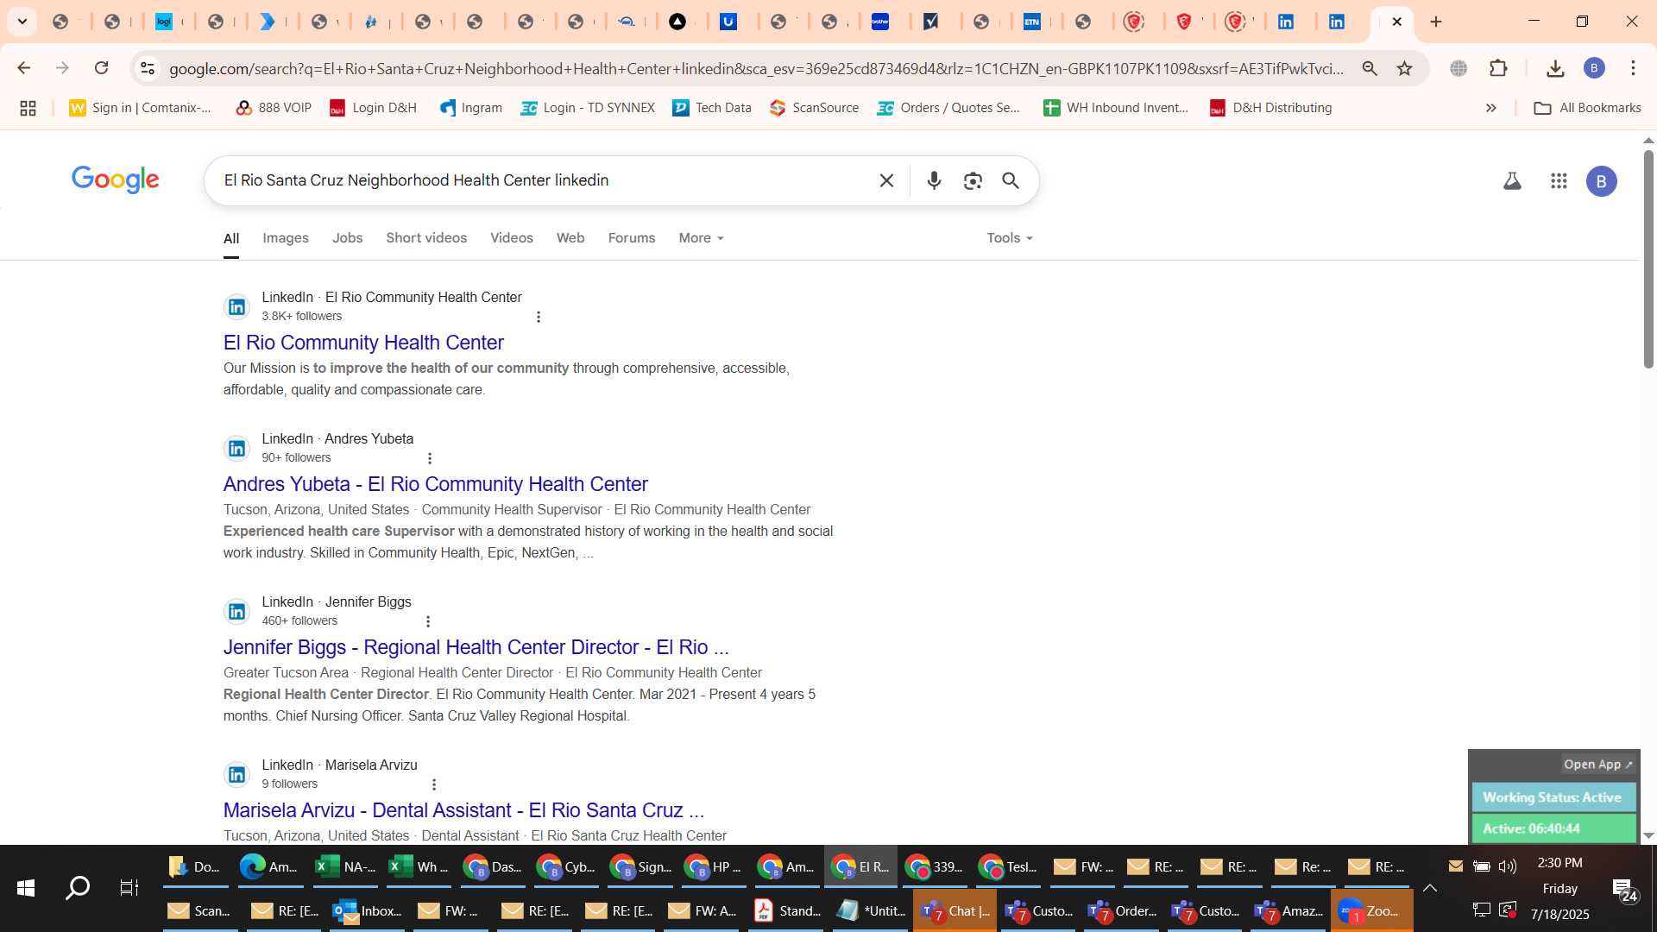This screenshot has width=1657, height=932.
Task: Open Zoom app on taskbar
Action: tap(1371, 911)
